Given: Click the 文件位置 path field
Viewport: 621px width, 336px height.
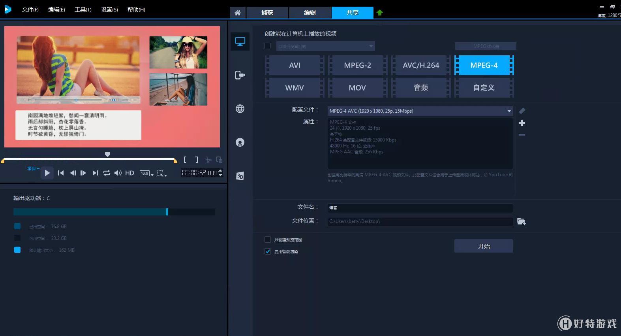Looking at the screenshot, I should pos(420,221).
